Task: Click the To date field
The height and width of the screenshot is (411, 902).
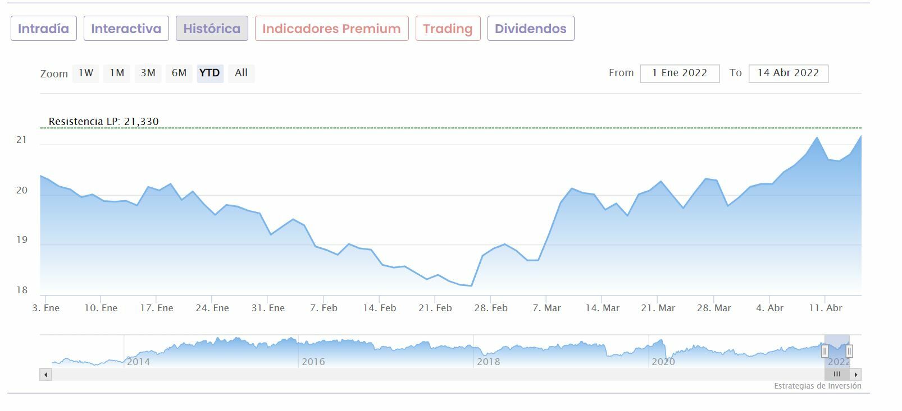Action: click(x=788, y=73)
